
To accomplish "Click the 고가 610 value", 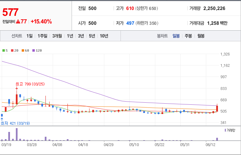I will 130,8.
